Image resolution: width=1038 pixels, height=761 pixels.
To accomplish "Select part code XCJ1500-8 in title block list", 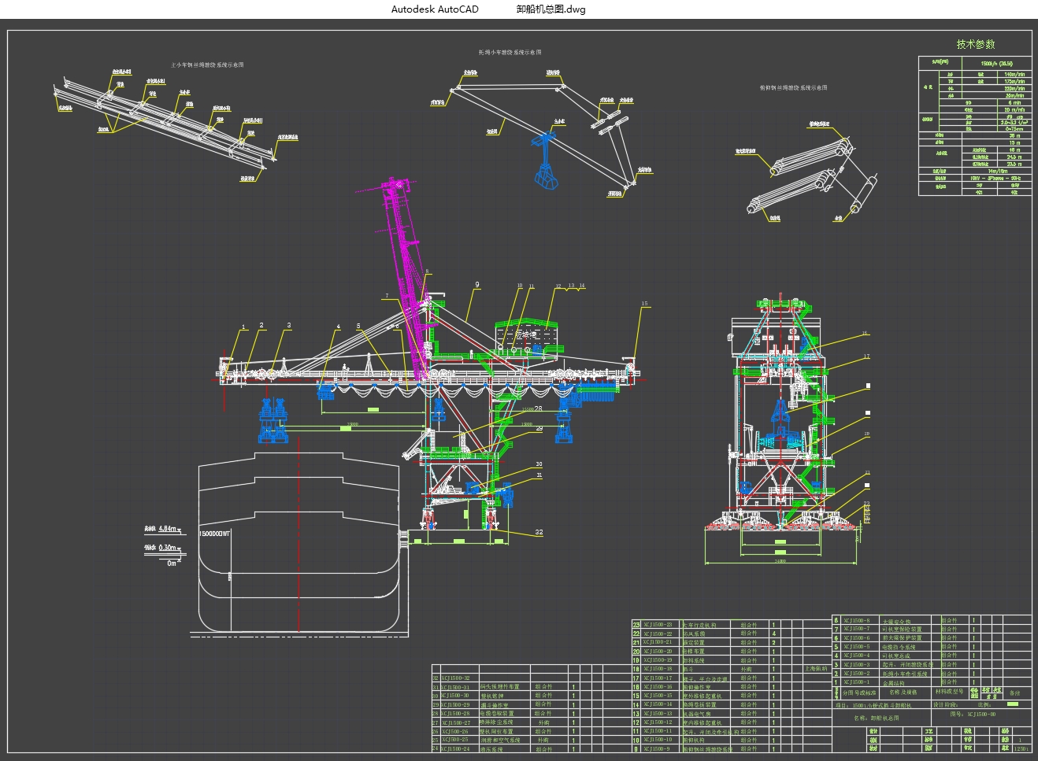I will coord(857,620).
